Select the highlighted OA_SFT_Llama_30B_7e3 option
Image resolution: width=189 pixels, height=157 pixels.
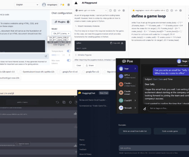point(59,42)
